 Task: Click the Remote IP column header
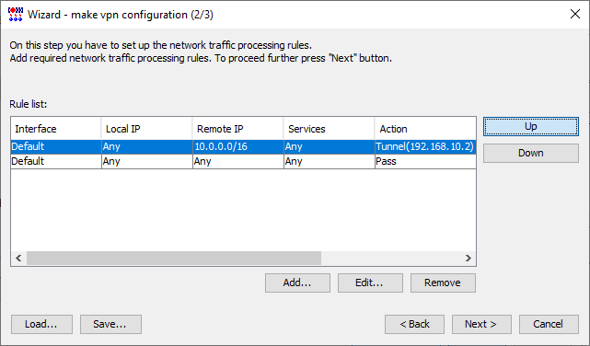coord(237,129)
